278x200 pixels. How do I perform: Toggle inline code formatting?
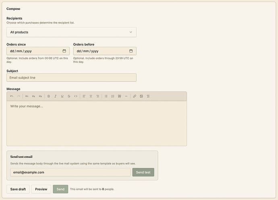tap(76, 96)
